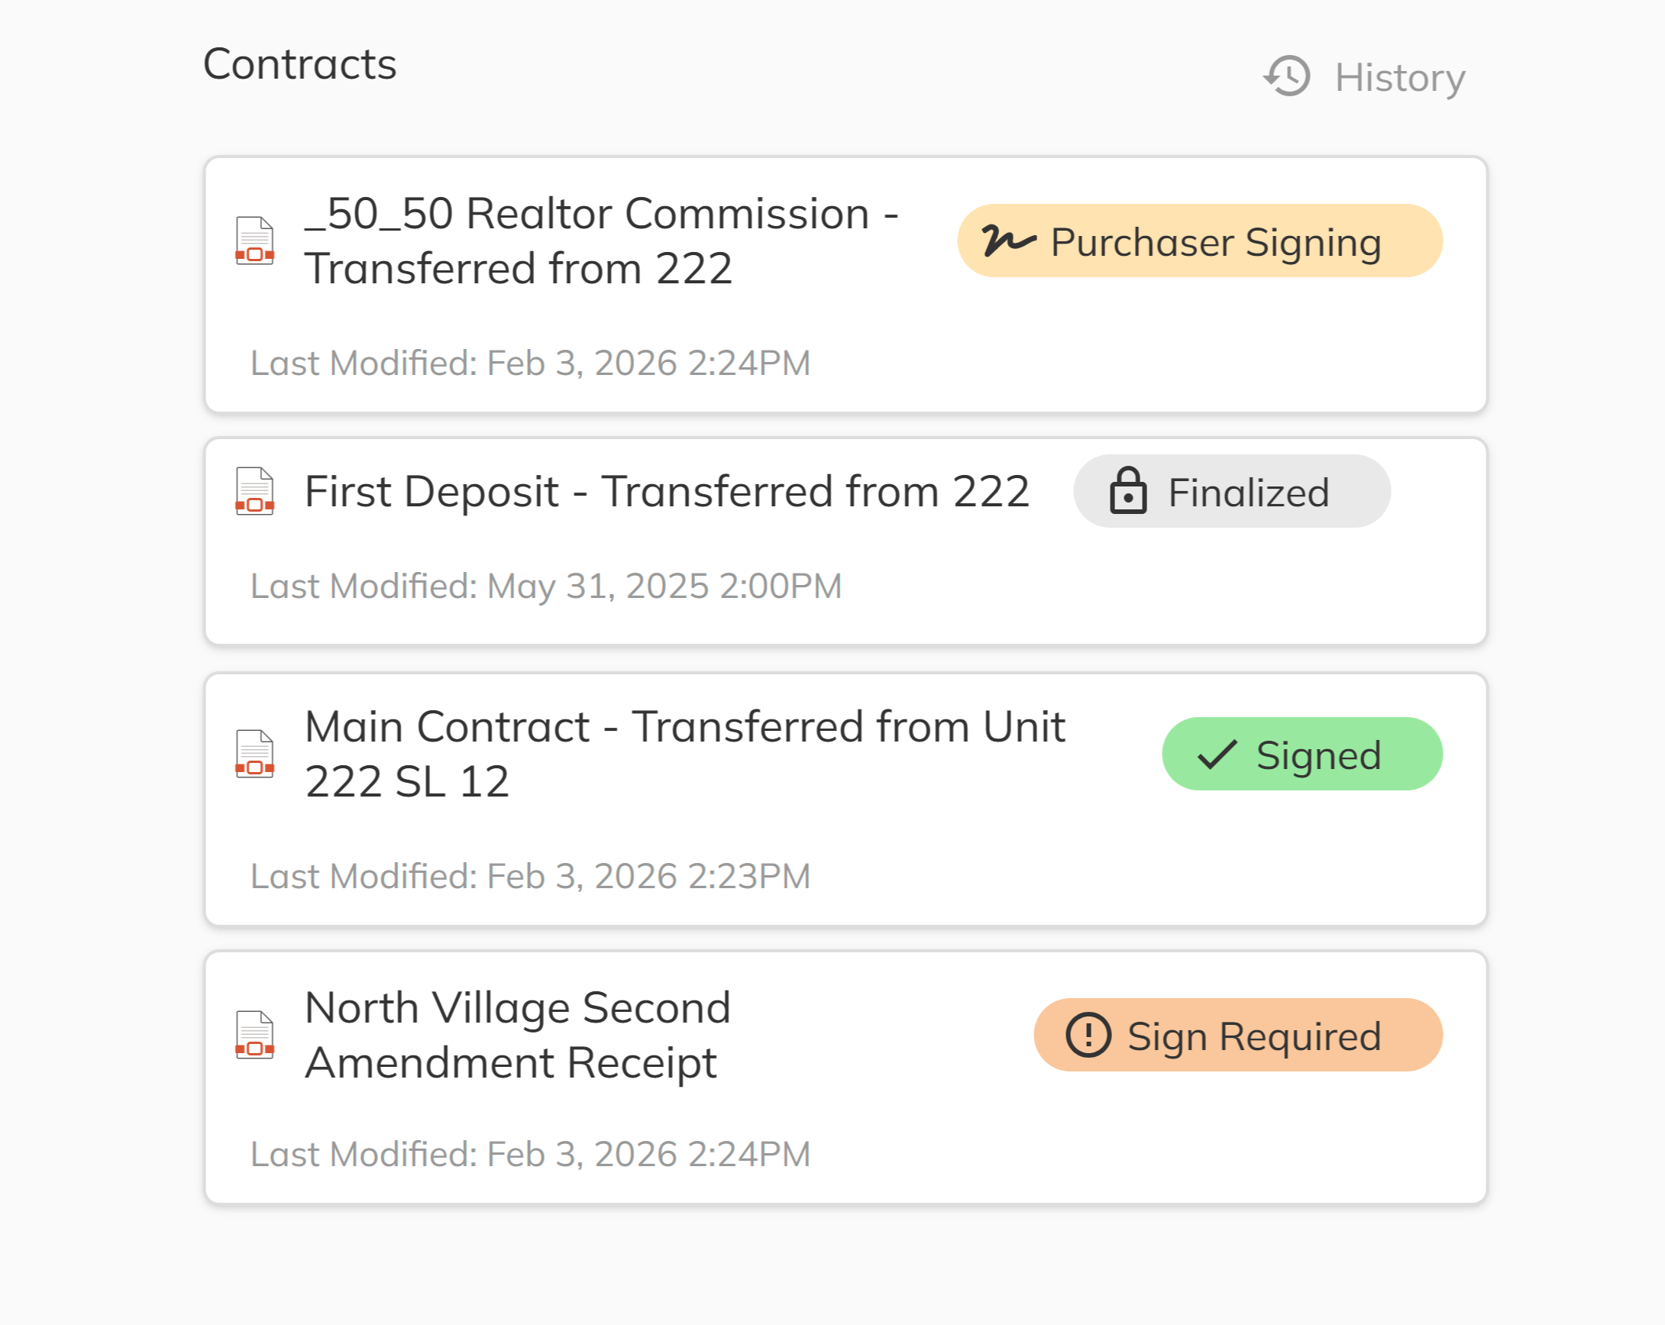Click the Last Modified date on First Deposit
Image resolution: width=1665 pixels, height=1325 pixels.
[x=545, y=585]
